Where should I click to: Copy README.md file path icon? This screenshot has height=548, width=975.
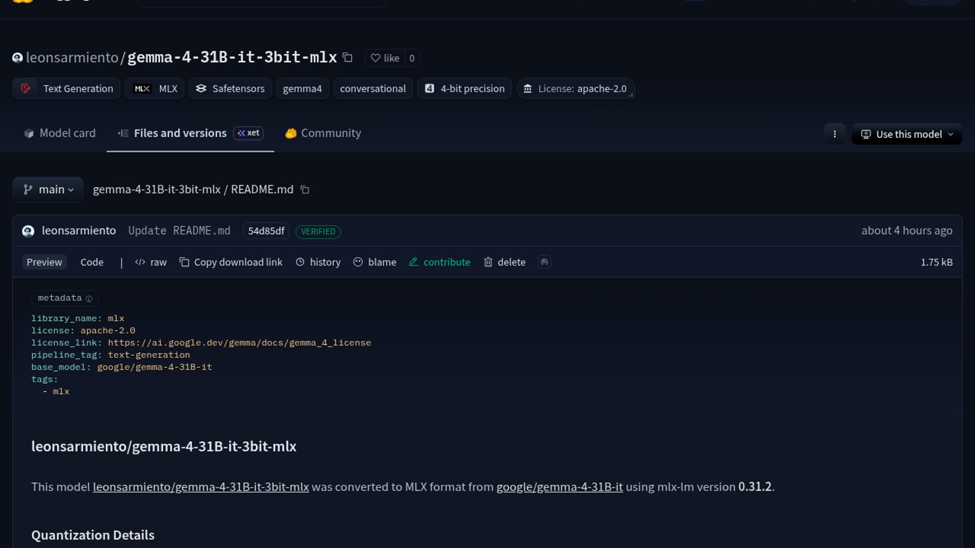305,190
